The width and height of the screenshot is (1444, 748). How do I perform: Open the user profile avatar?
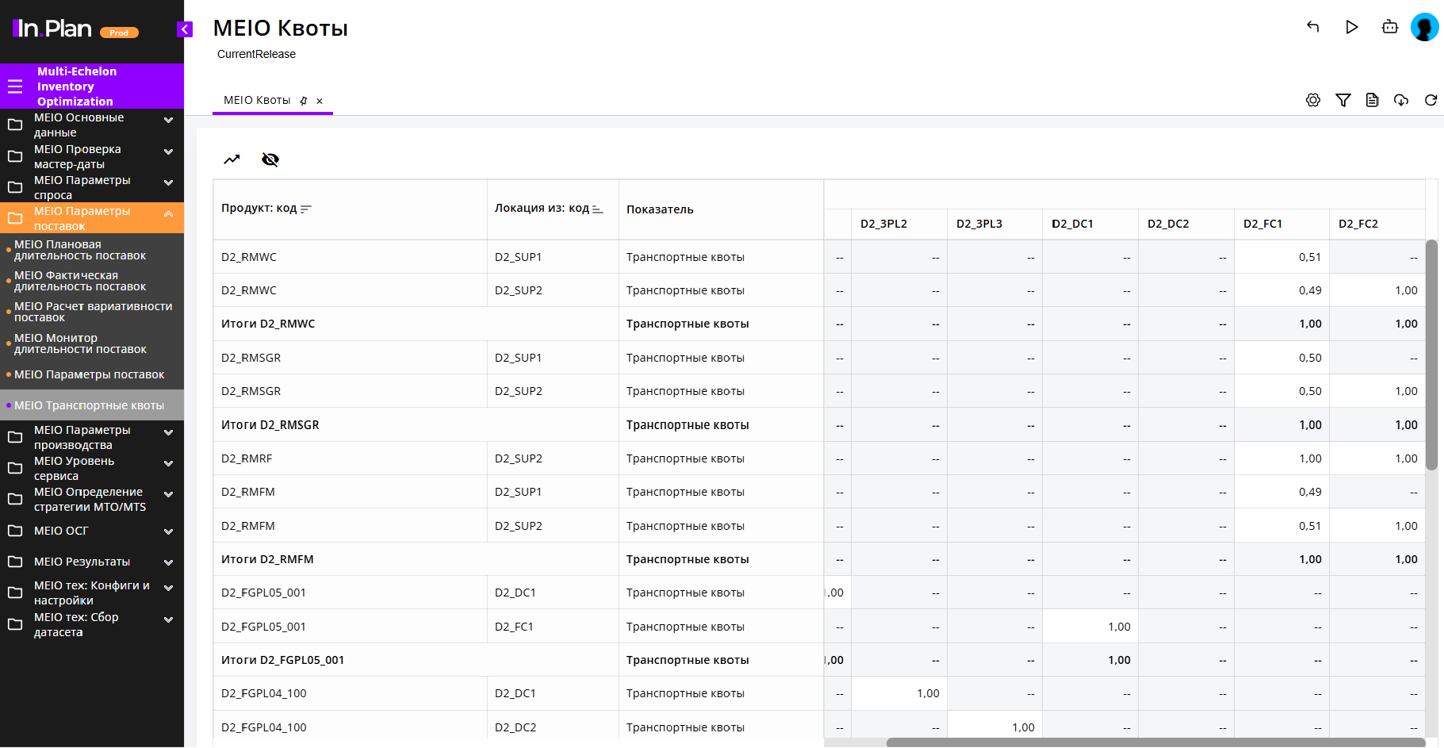coord(1424,27)
